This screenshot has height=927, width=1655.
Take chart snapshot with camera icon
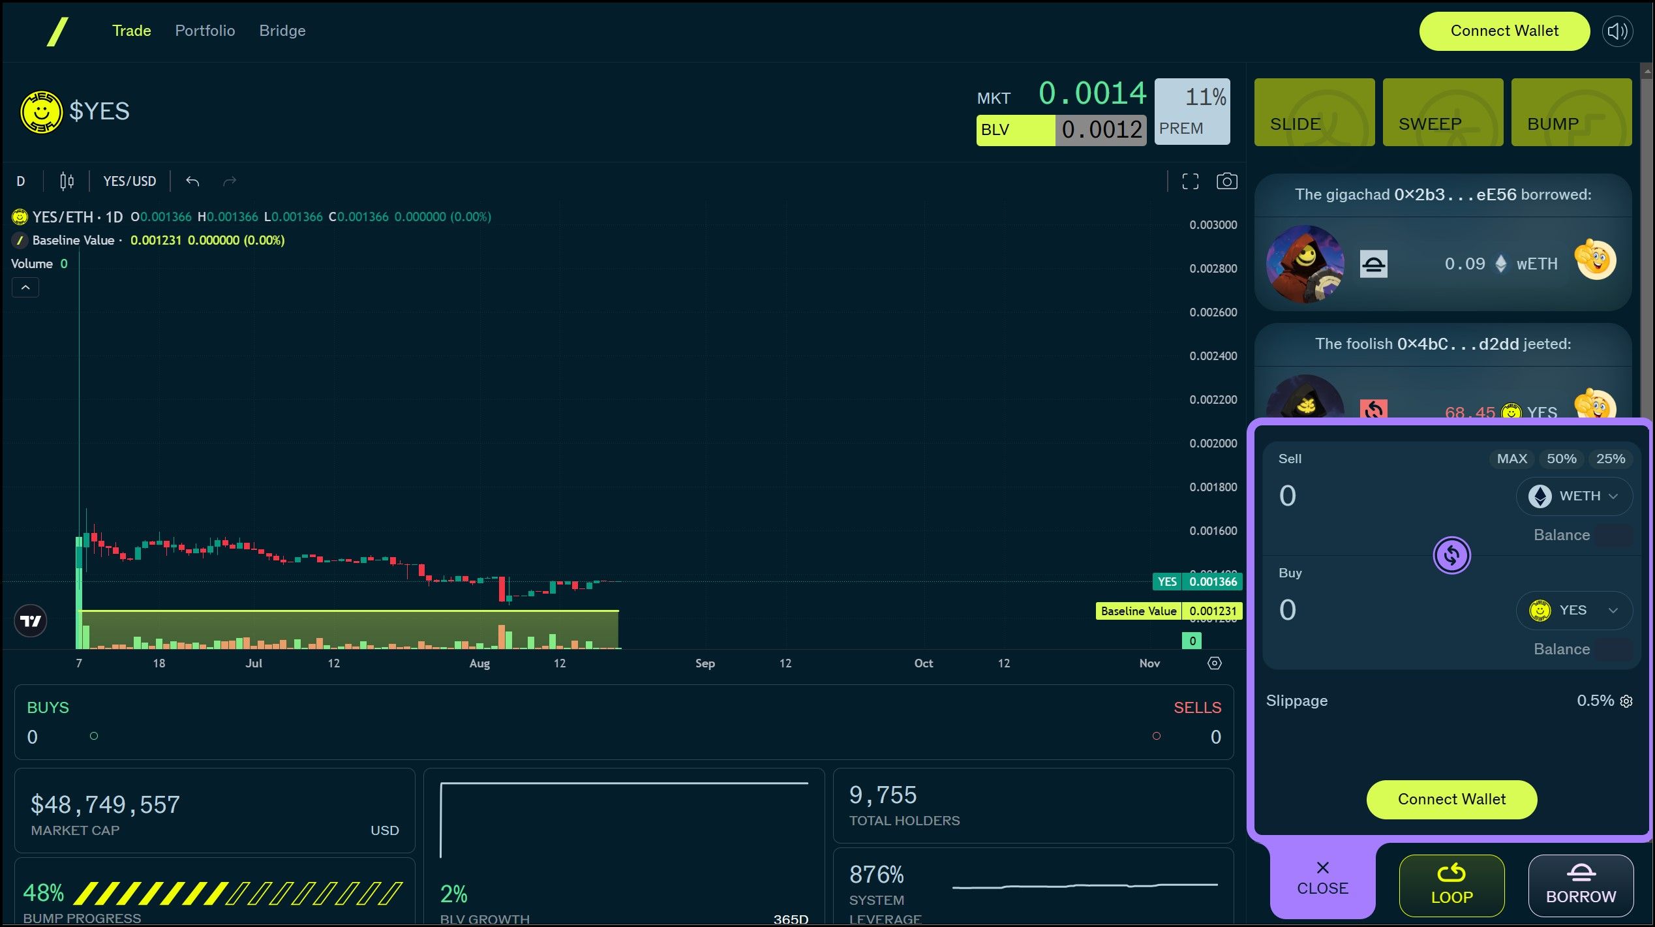(1226, 181)
